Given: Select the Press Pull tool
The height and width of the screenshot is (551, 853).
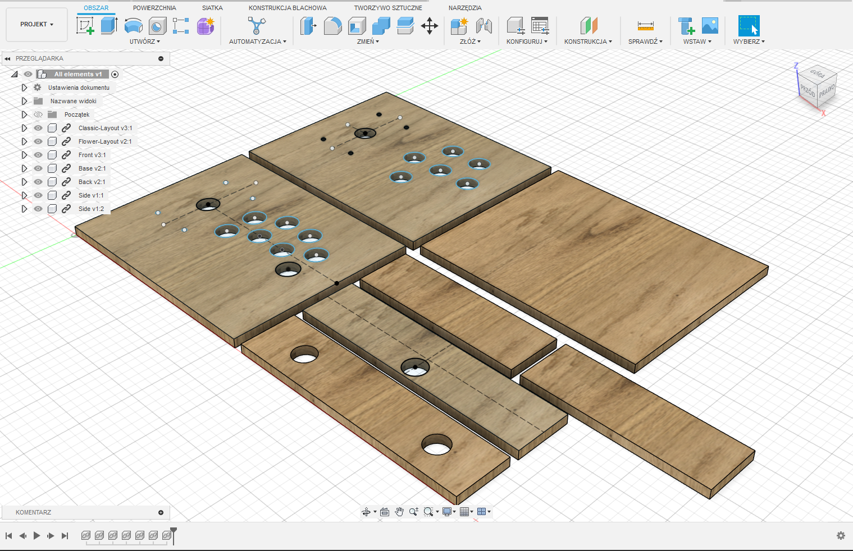Looking at the screenshot, I should click(x=308, y=25).
